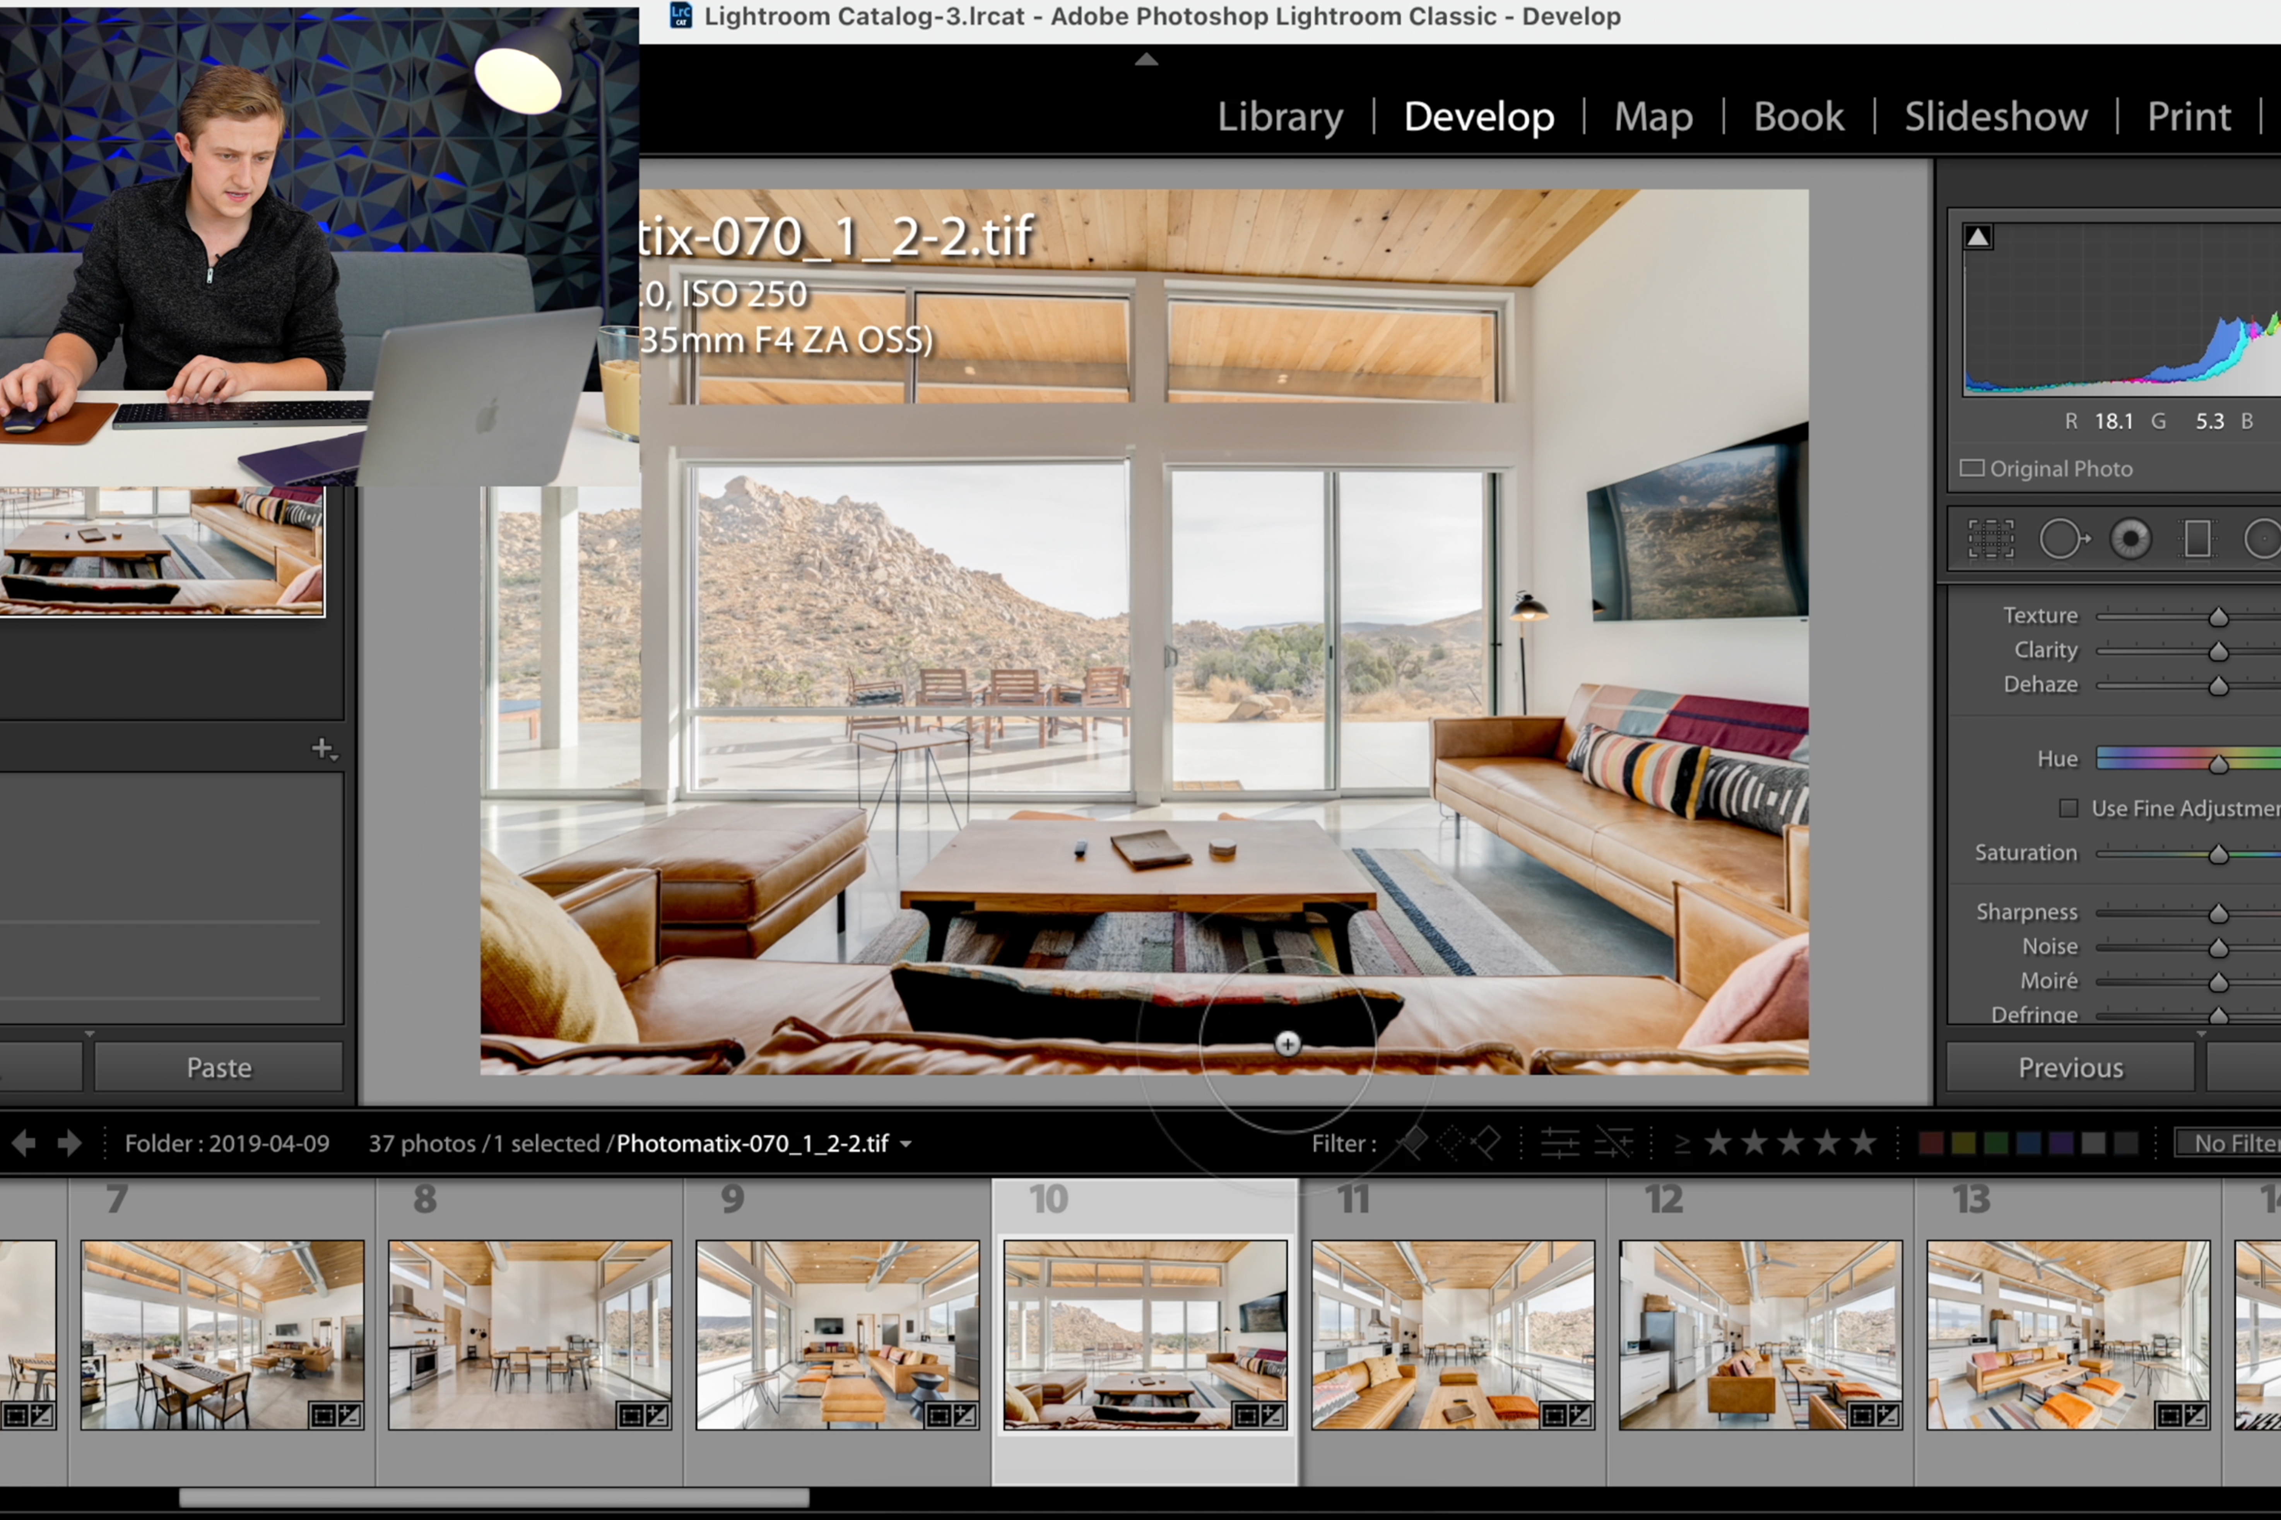Viewport: 2281px width, 1520px height.
Task: Filter by rejected photos
Action: (1486, 1143)
